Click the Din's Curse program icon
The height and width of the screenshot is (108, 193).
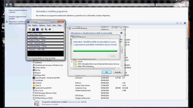[34, 90]
